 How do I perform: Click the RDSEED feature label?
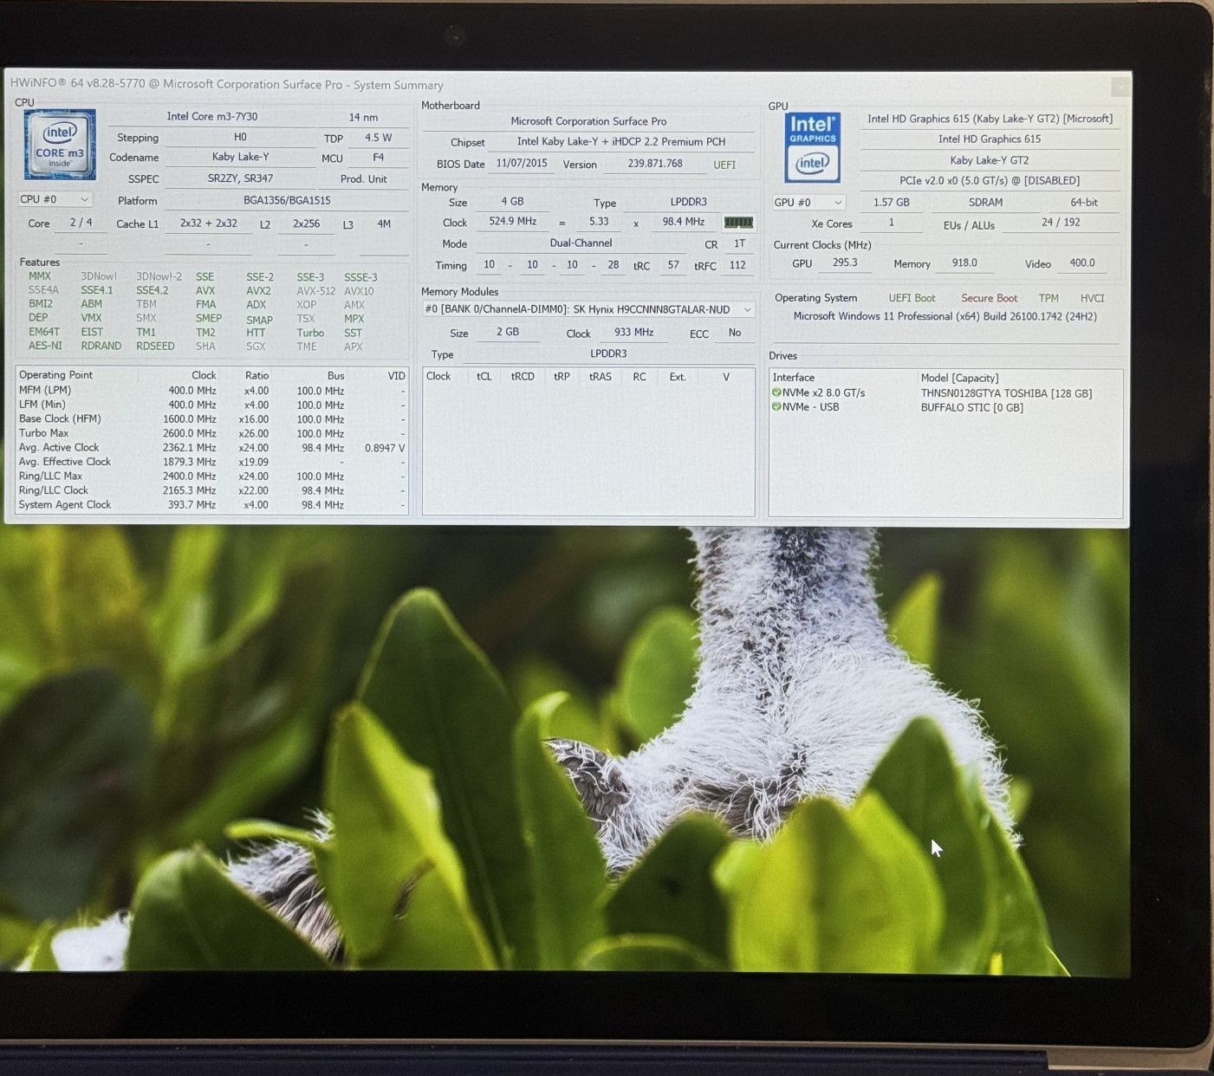[x=155, y=346]
